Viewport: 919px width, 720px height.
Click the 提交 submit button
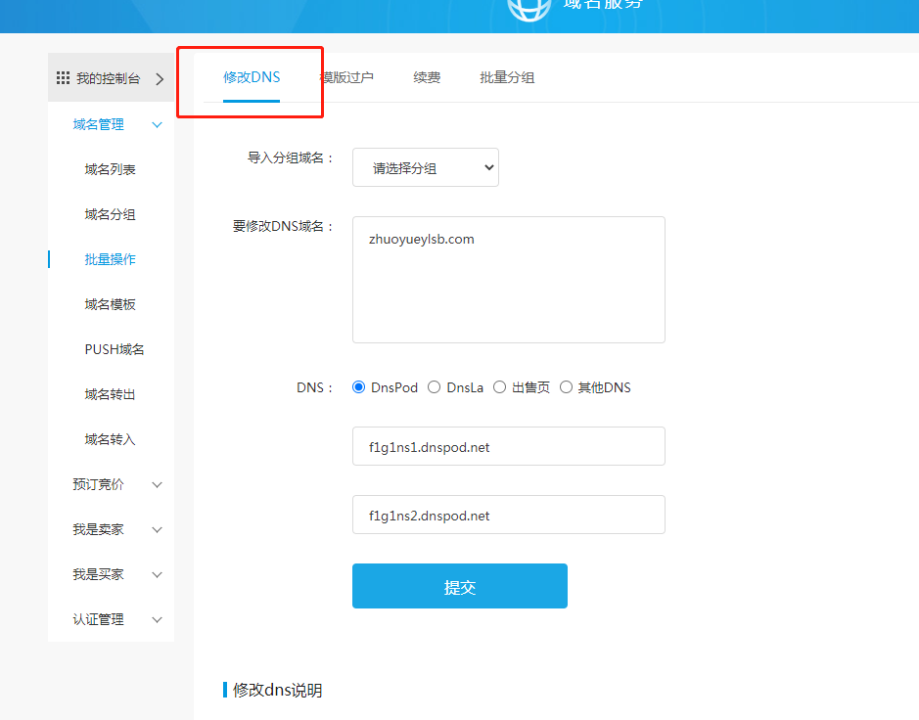point(460,586)
